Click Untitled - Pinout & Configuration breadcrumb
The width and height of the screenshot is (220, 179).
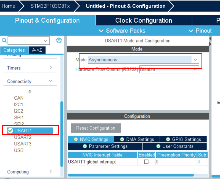126,6
